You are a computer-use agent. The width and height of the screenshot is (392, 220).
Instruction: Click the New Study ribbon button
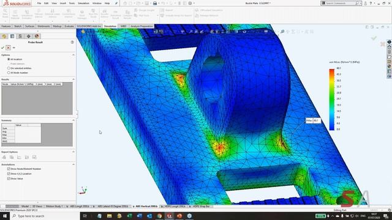(x=5, y=13)
